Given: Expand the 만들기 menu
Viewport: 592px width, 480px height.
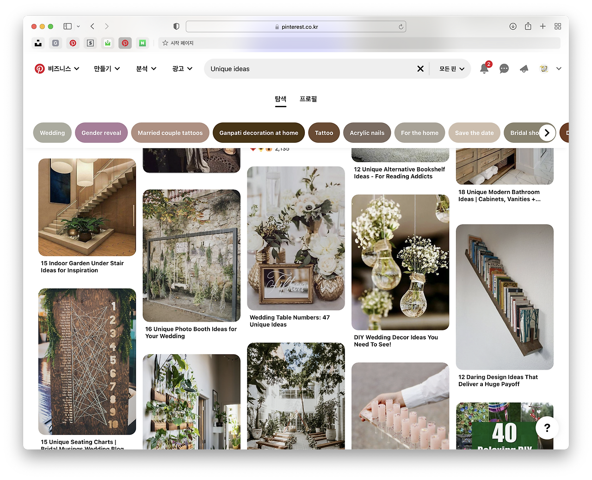Looking at the screenshot, I should [x=107, y=69].
